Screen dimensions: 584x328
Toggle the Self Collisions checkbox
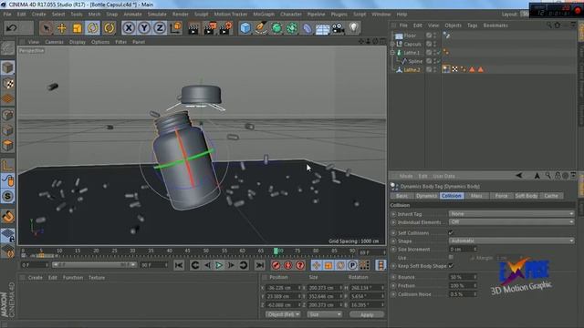[x=451, y=233]
